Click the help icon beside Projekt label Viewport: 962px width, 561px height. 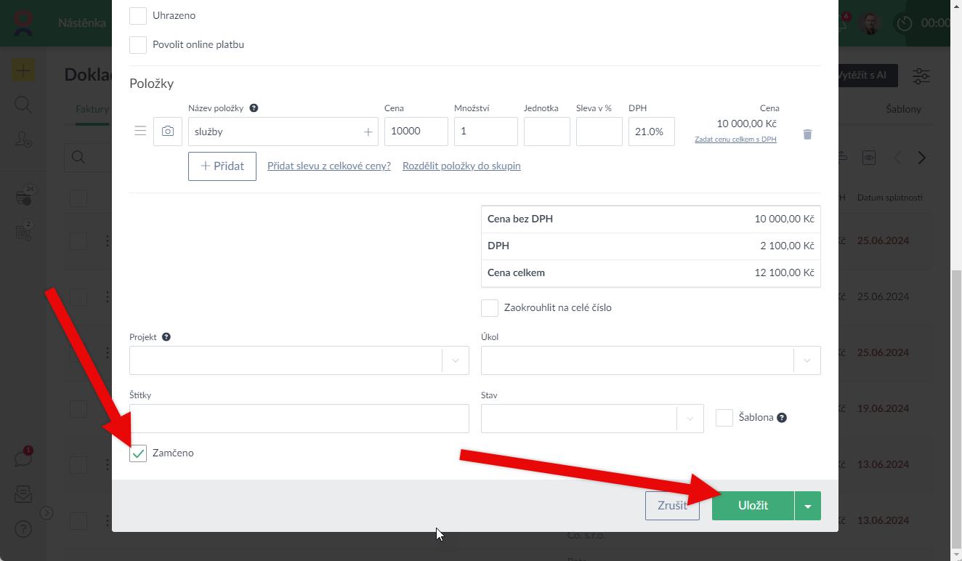[x=166, y=337]
